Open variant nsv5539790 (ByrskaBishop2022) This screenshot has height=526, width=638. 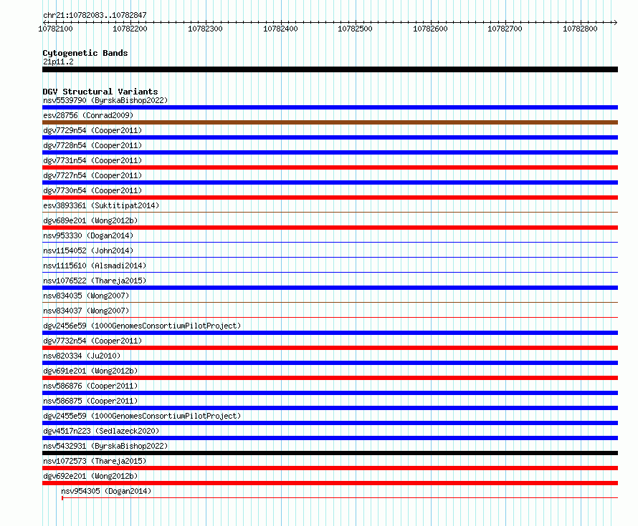(105, 100)
